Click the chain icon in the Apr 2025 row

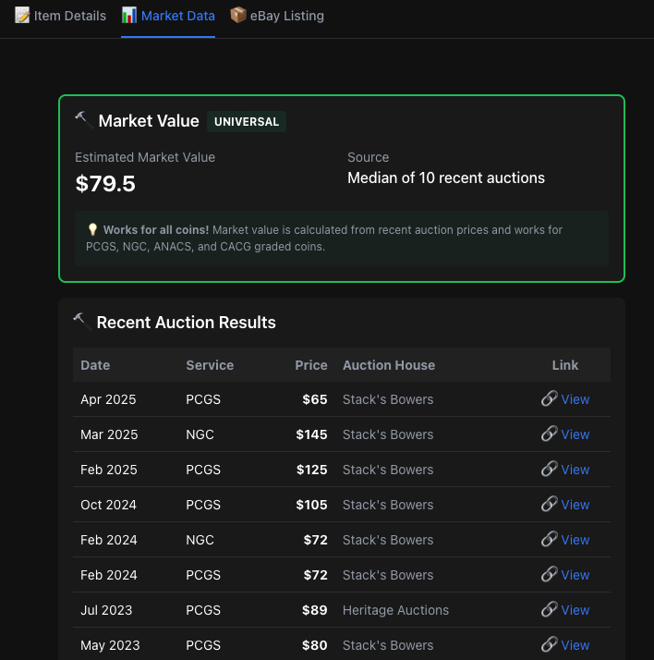pos(550,398)
